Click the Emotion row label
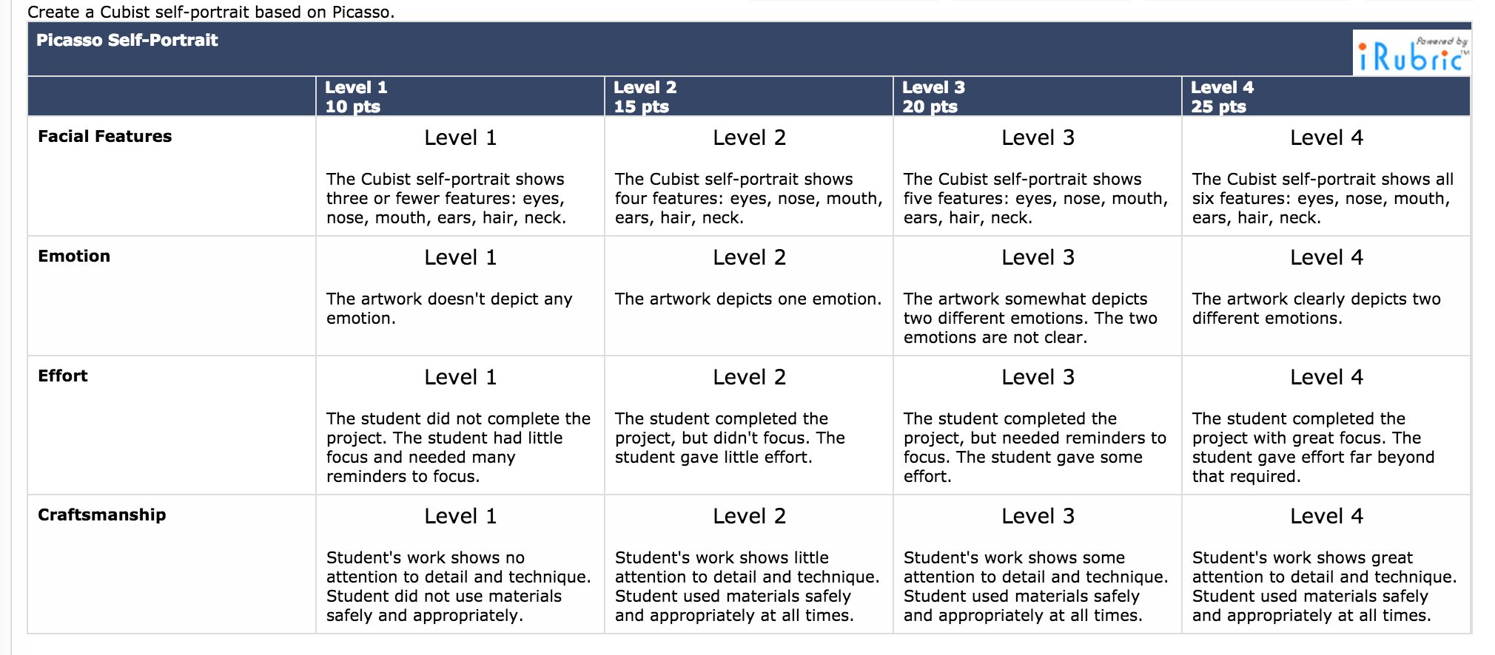 [74, 257]
